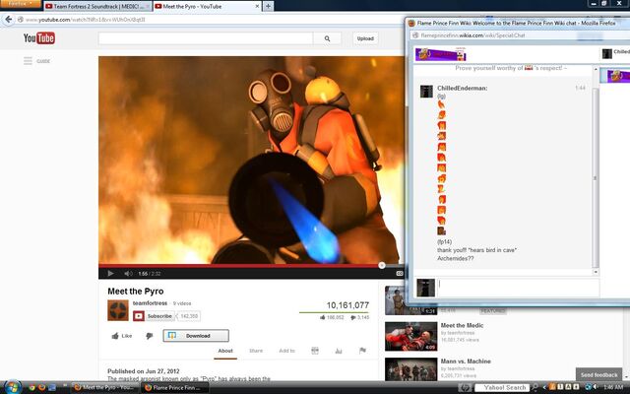Click the HP logo in taskbar

coord(466,387)
